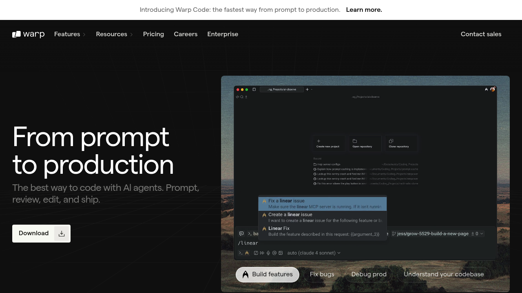The width and height of the screenshot is (522, 293).
Task: Open the auto (claude 4 sonnet) model dropdown
Action: point(314,253)
